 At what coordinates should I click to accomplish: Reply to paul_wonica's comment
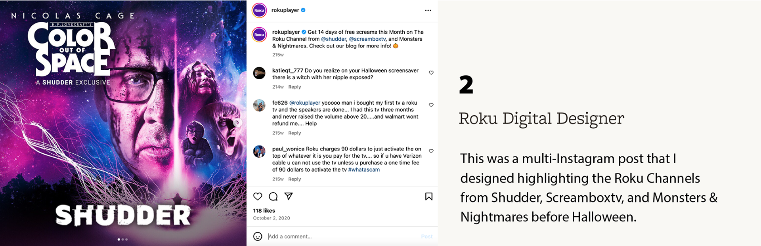pos(294,179)
